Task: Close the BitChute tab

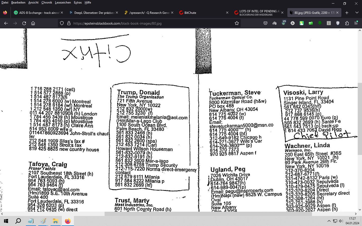Action: pyautogui.click(x=227, y=13)
